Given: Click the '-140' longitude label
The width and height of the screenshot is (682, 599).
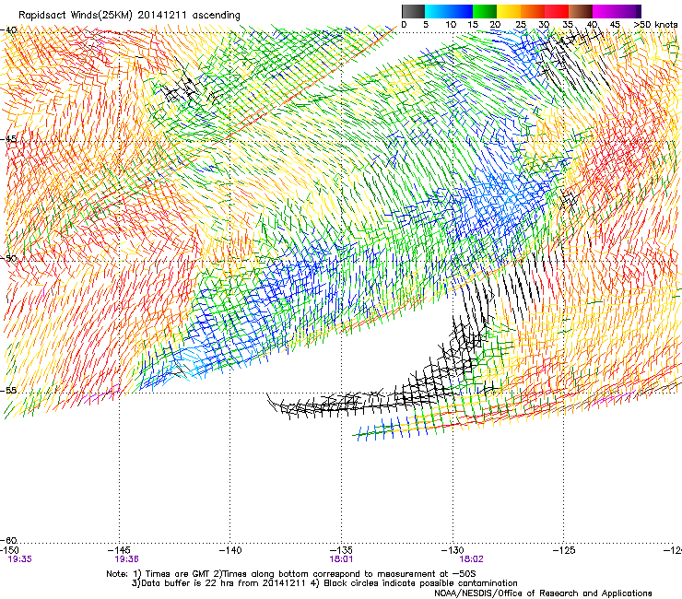Looking at the screenshot, I should (230, 550).
